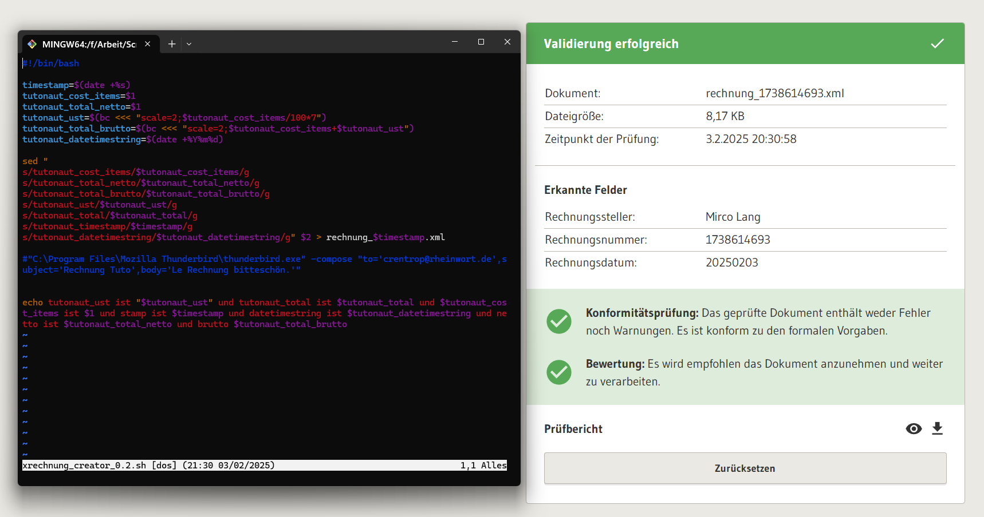
Task: Click the echo tutonaut_ust ist line
Action: pos(265,313)
